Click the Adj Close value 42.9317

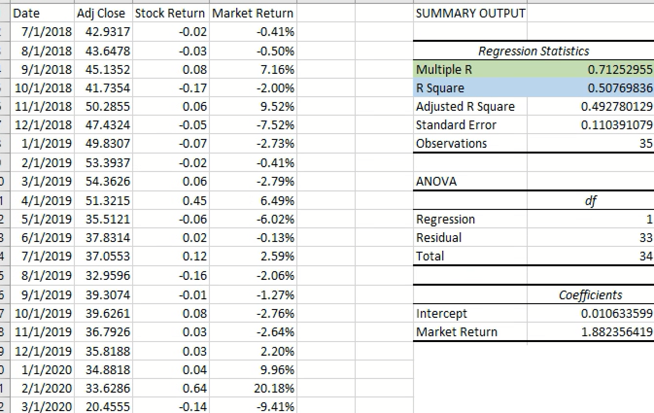pyautogui.click(x=103, y=32)
